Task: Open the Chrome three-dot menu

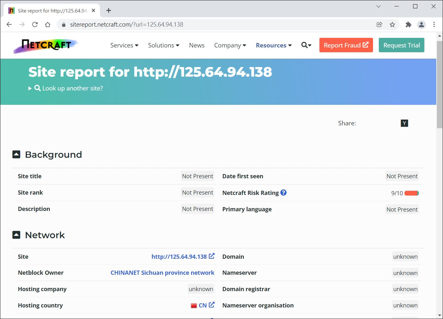Action: click(x=434, y=24)
